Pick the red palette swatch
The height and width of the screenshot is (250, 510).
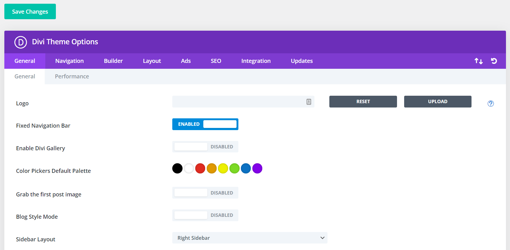[200, 169]
